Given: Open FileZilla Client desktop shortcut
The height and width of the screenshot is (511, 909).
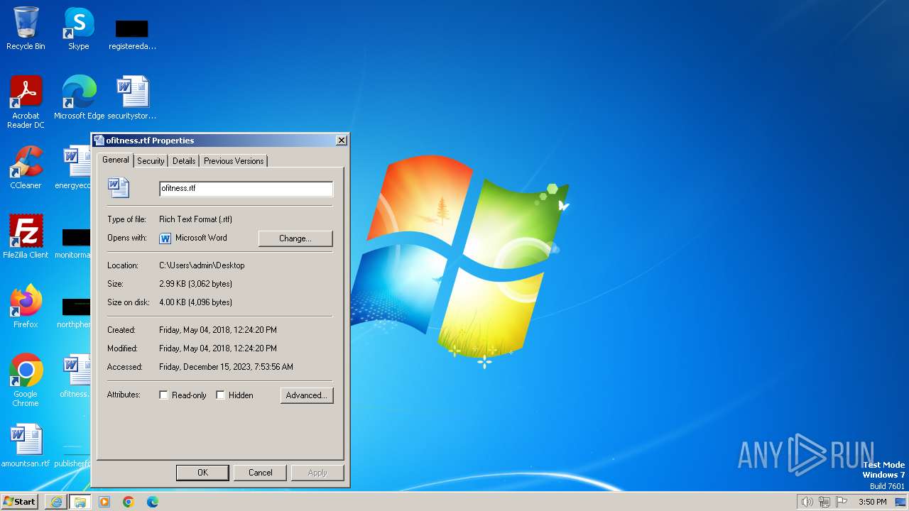Looking at the screenshot, I should [26, 237].
